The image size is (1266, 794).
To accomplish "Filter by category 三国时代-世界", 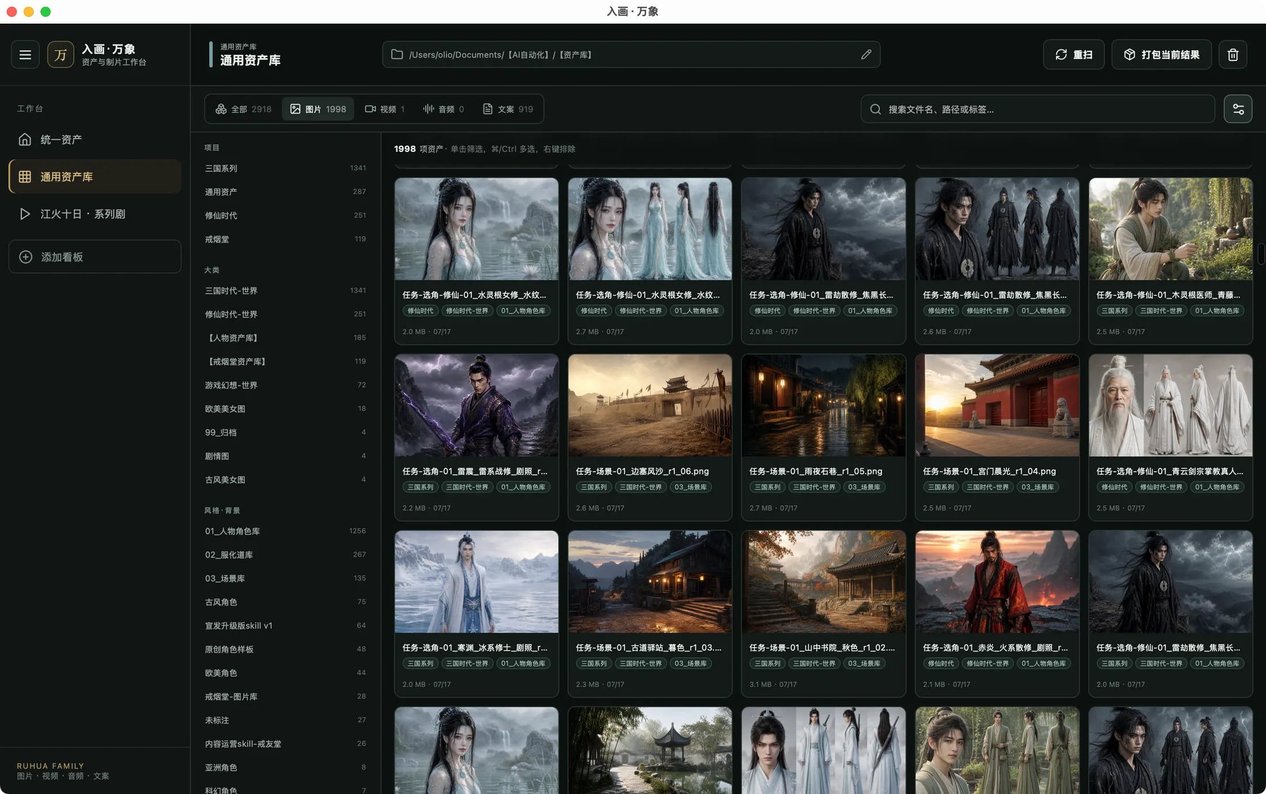I will [285, 291].
